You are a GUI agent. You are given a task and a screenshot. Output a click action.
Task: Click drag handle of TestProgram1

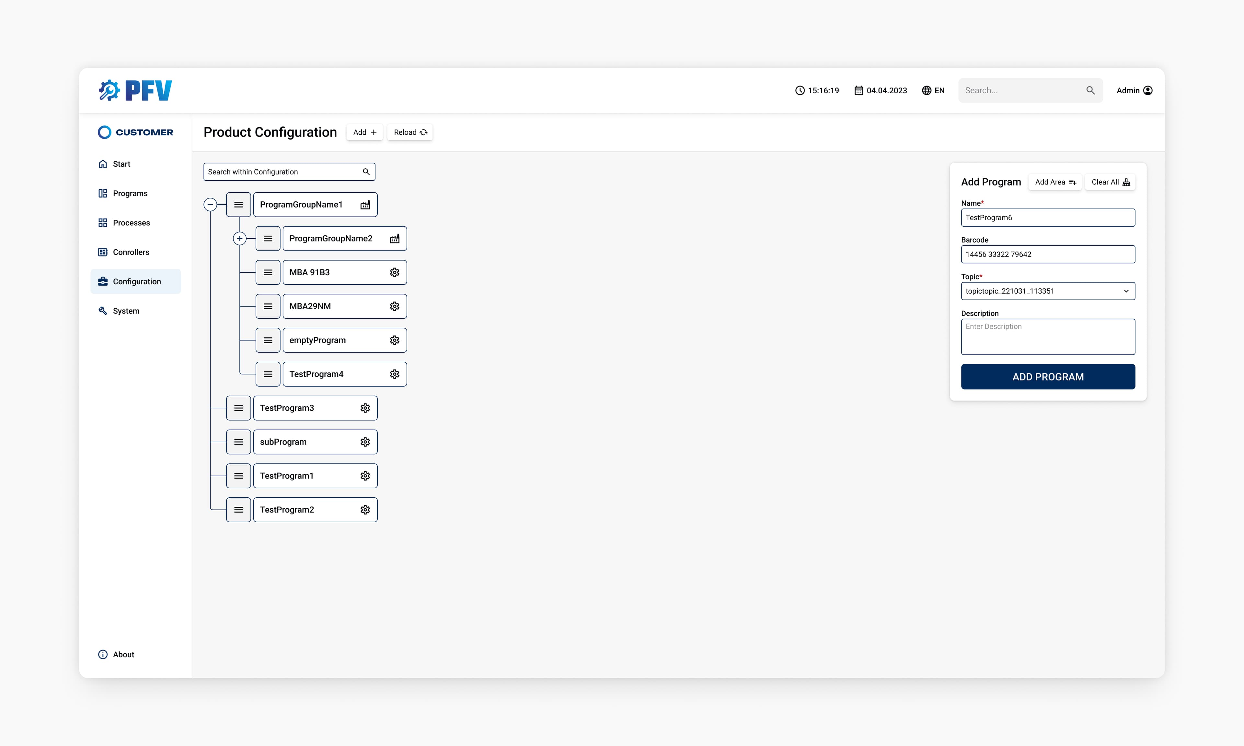pos(238,476)
